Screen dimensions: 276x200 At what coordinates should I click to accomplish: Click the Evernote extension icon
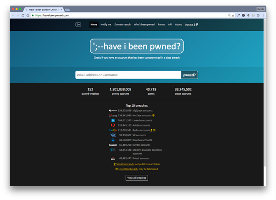248,16
